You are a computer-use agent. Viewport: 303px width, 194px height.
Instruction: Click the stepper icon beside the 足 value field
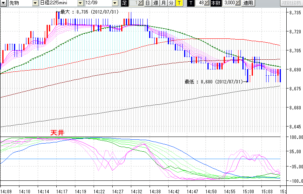point(141,3)
